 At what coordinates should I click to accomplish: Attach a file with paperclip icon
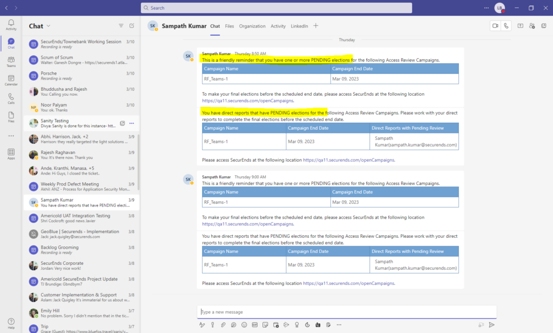coord(223,325)
